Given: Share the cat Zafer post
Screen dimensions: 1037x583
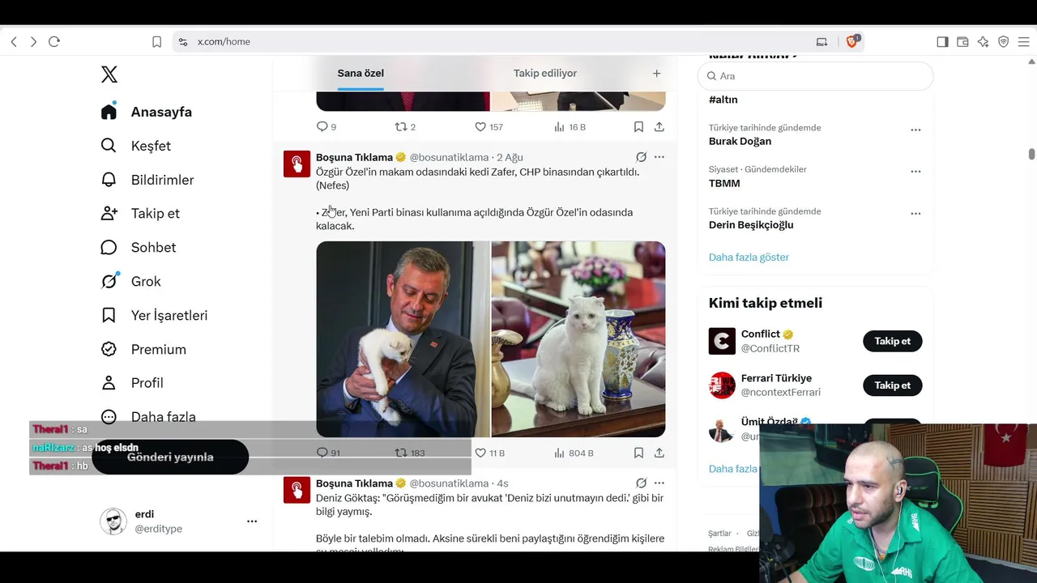Looking at the screenshot, I should [659, 453].
